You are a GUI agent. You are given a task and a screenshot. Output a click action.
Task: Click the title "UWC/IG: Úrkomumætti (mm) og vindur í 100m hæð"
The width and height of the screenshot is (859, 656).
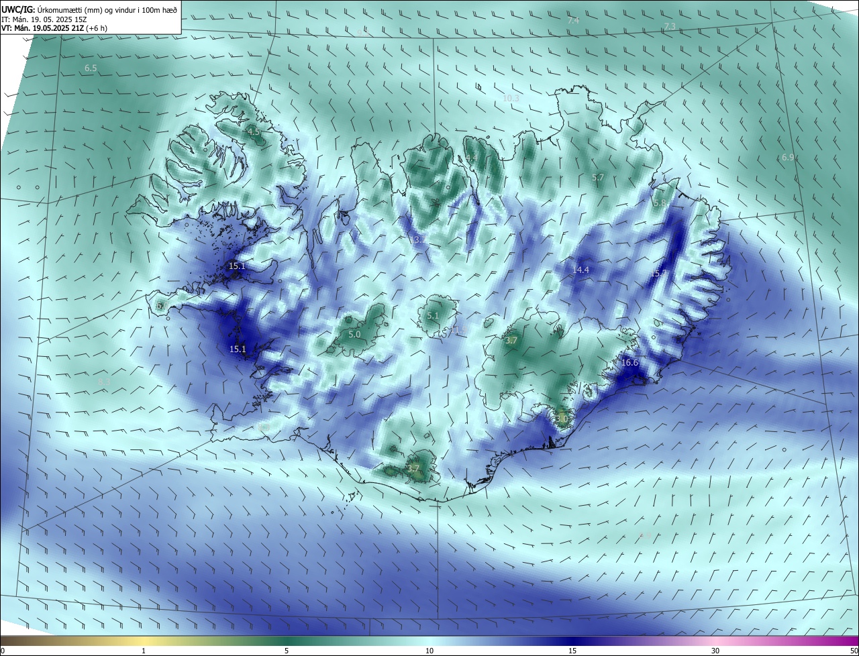[89, 9]
